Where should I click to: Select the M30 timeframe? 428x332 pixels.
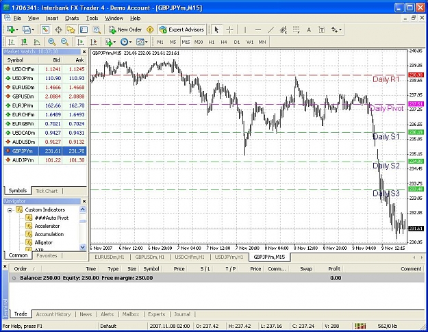pos(199,42)
